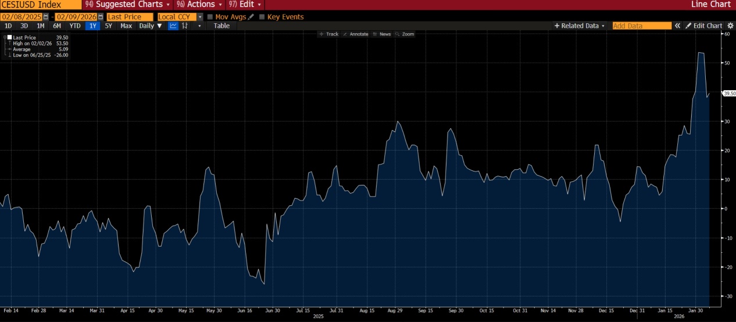The width and height of the screenshot is (736, 322).
Task: Select the 5Y time range
Action: (x=108, y=26)
